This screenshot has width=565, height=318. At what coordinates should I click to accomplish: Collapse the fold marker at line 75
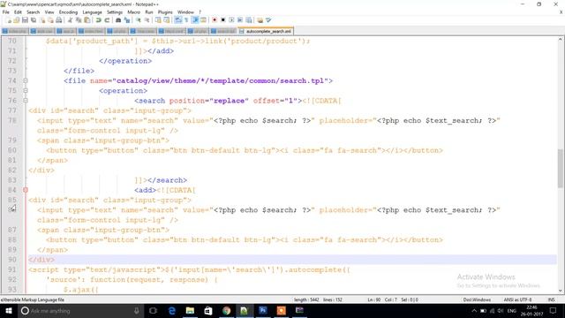click(x=26, y=91)
